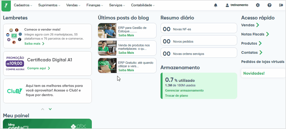Screen dimensions: 286x129
Task: Click the arrow next to Notas Fiscais
Action: (267, 34)
